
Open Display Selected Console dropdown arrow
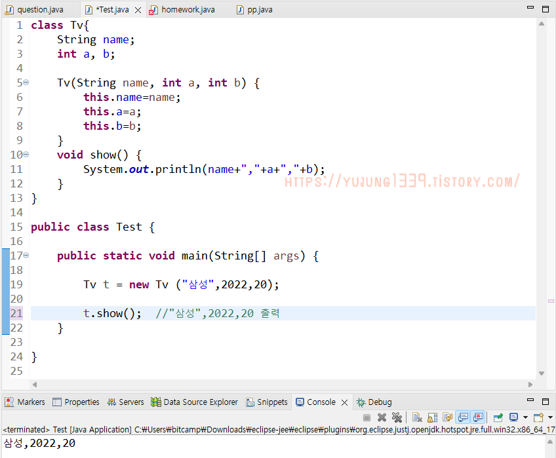525,417
